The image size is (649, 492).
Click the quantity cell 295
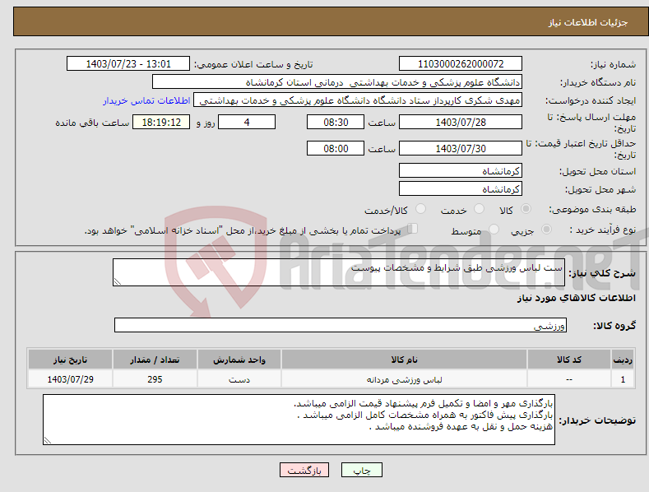coord(155,379)
